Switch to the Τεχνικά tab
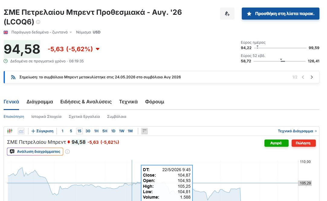Viewport: 327px width, 201px height. (x=128, y=102)
